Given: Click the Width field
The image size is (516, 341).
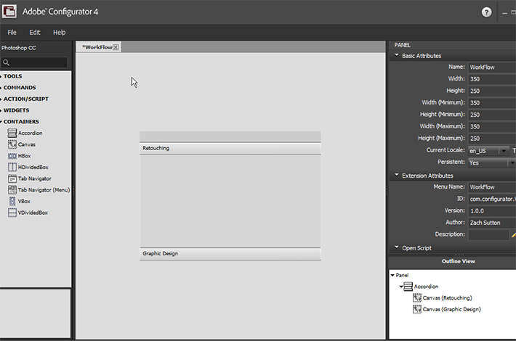Looking at the screenshot, I should click(492, 79).
